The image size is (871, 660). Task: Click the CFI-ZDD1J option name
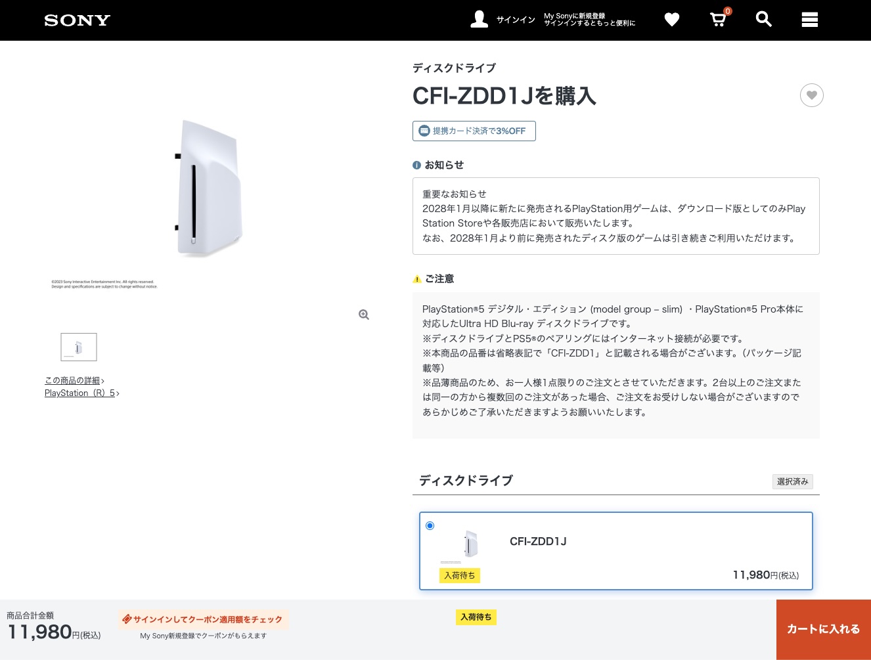(538, 541)
